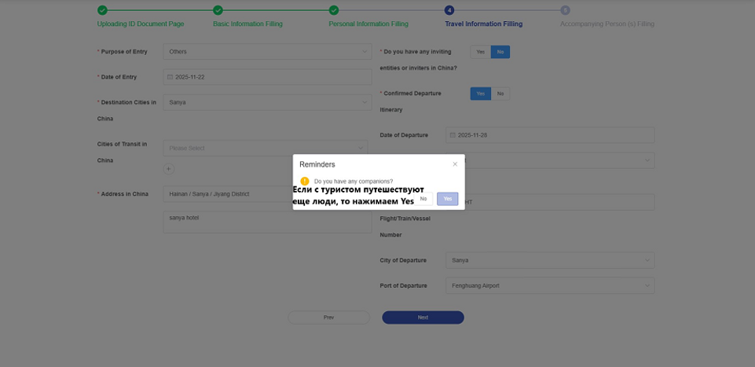
Task: Click the add transit city plus icon
Action: [x=169, y=169]
